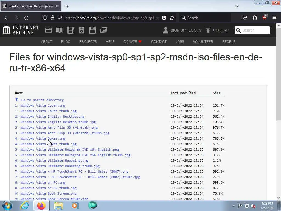
Task: Bookmark this page with the star icon
Action: pos(172,18)
